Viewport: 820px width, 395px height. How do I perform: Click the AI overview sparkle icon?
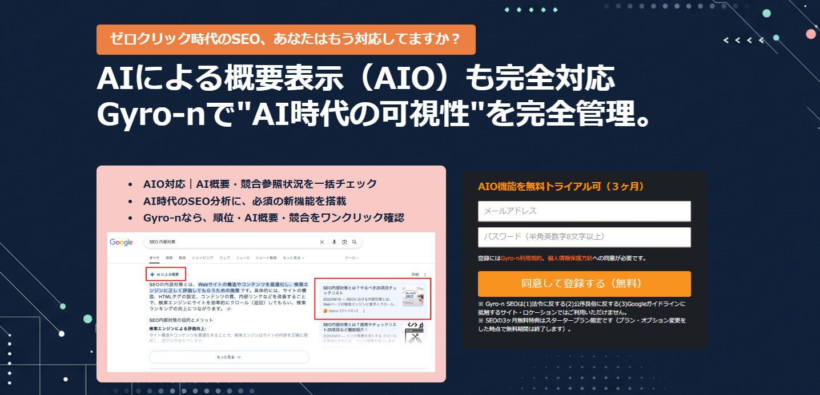point(152,275)
